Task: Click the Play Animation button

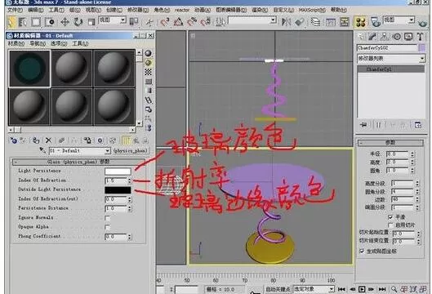Action: click(362, 289)
